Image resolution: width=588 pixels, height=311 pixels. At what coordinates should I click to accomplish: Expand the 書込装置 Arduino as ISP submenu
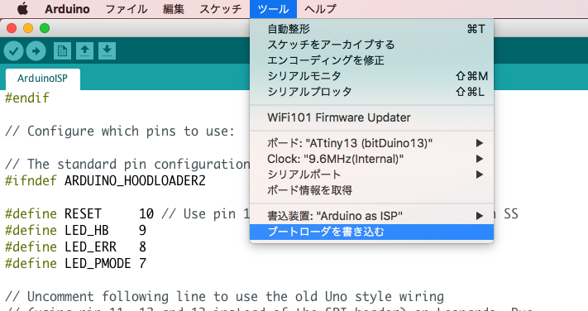(x=371, y=216)
